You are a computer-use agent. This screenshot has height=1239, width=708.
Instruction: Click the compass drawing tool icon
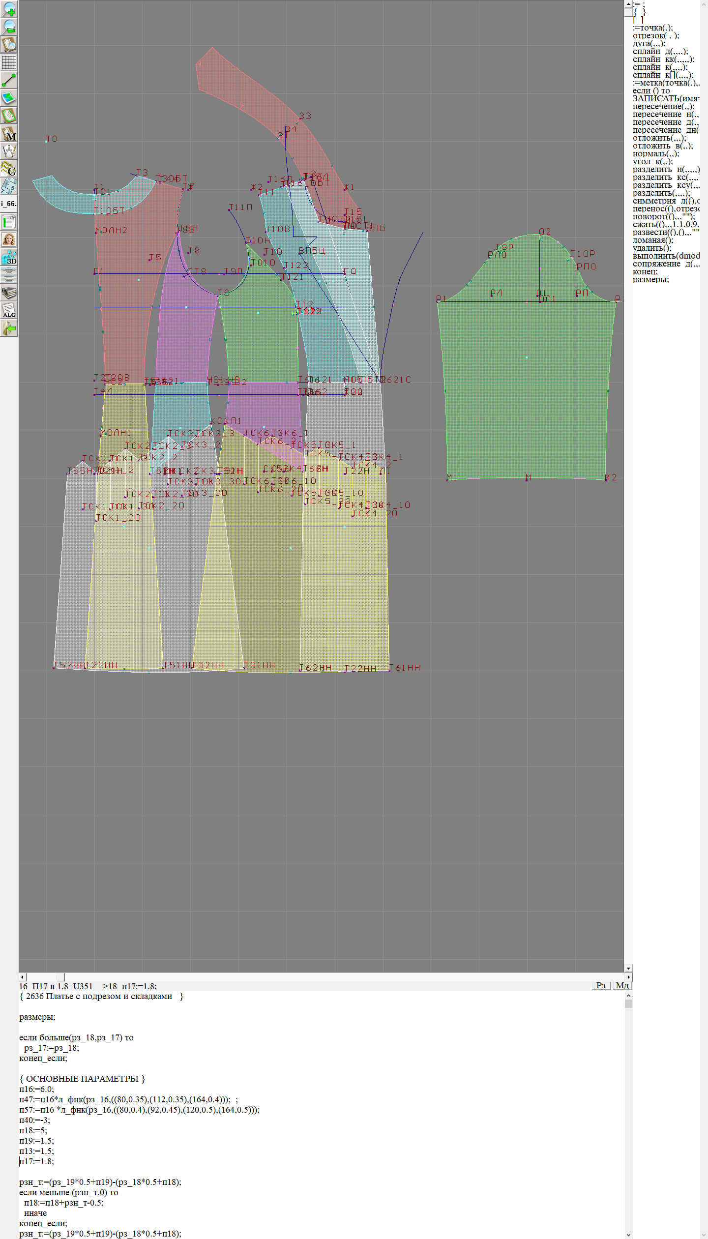tap(9, 151)
